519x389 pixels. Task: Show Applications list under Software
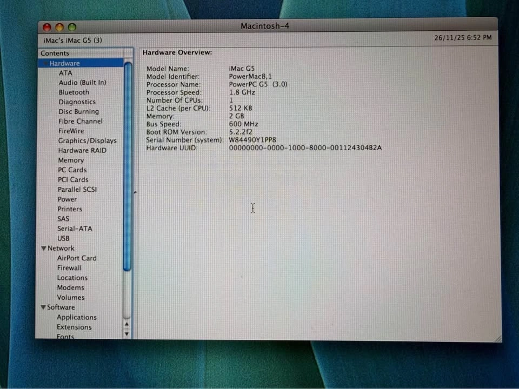tap(77, 317)
